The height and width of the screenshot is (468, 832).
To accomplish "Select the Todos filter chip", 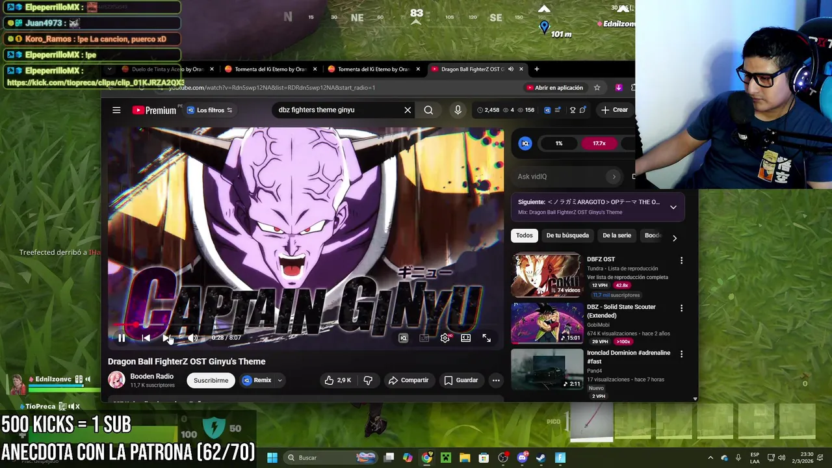I will click(525, 235).
